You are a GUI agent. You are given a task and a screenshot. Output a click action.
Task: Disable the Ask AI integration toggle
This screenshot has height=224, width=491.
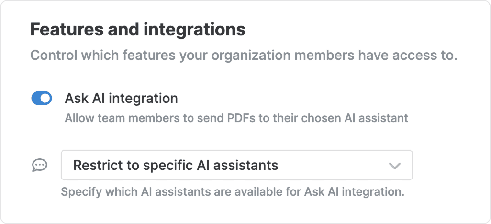(42, 99)
